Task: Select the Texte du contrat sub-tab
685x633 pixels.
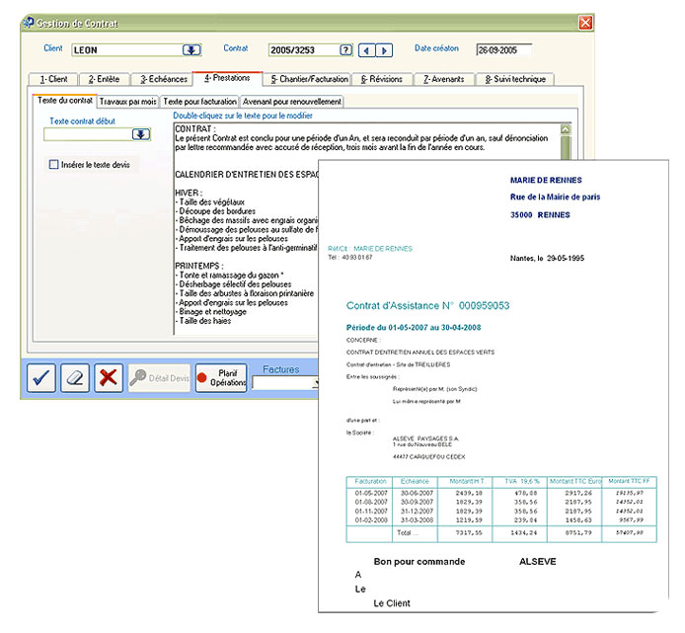Action: 65,101
